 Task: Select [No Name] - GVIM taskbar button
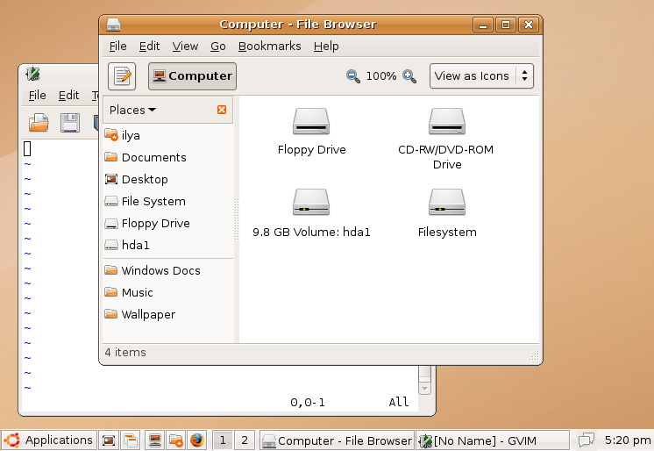pos(493,440)
